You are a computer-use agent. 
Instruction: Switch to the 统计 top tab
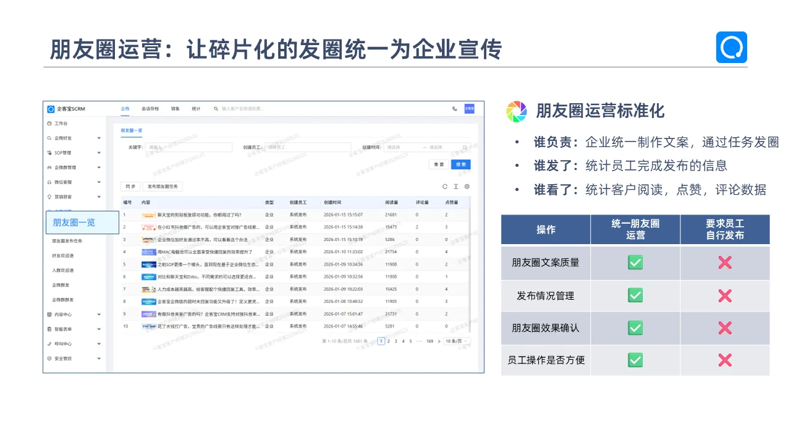click(196, 109)
